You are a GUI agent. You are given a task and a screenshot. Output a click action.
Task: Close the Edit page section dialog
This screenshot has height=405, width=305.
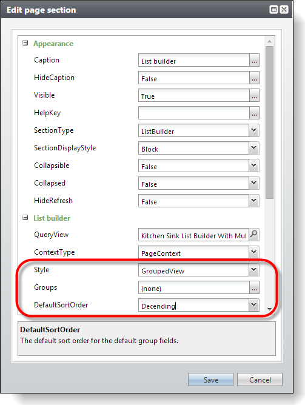tap(284, 10)
